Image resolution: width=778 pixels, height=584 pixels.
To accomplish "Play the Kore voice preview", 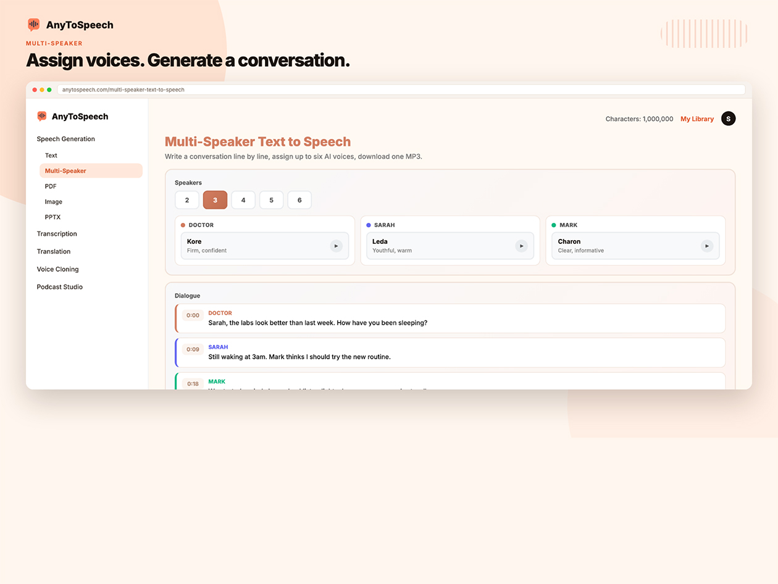I will coord(336,246).
